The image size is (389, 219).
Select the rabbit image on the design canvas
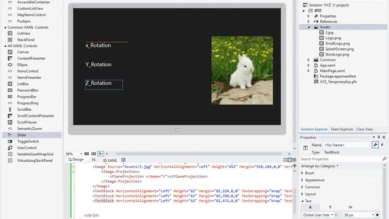[242, 71]
